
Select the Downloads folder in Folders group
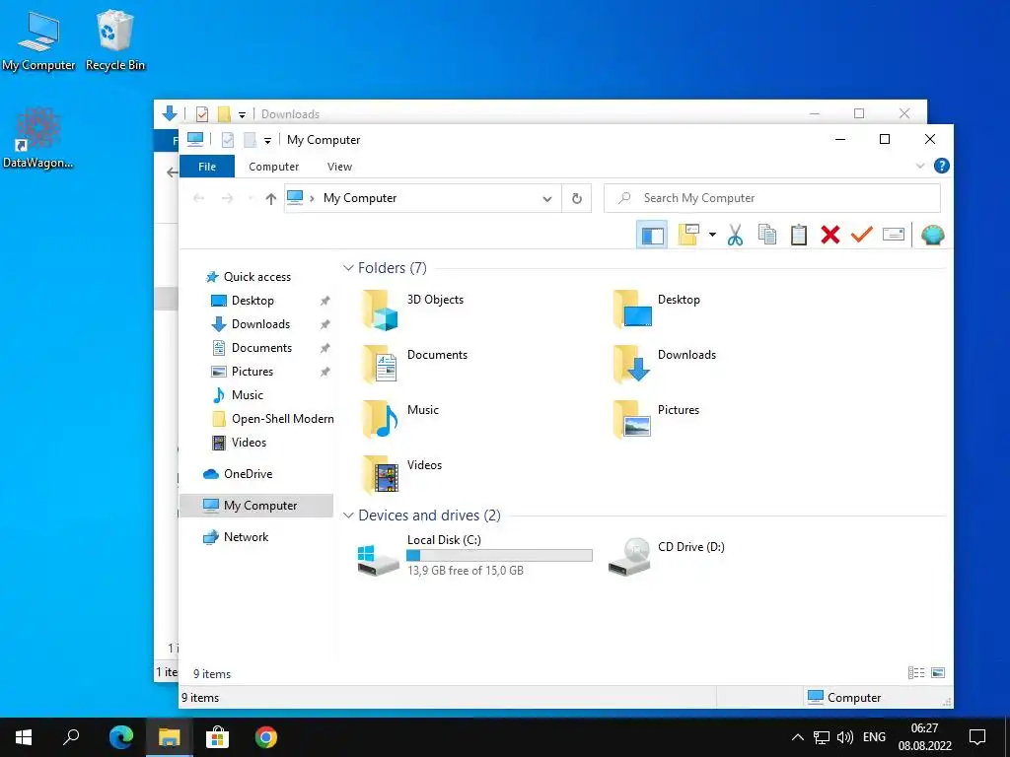[x=665, y=365]
